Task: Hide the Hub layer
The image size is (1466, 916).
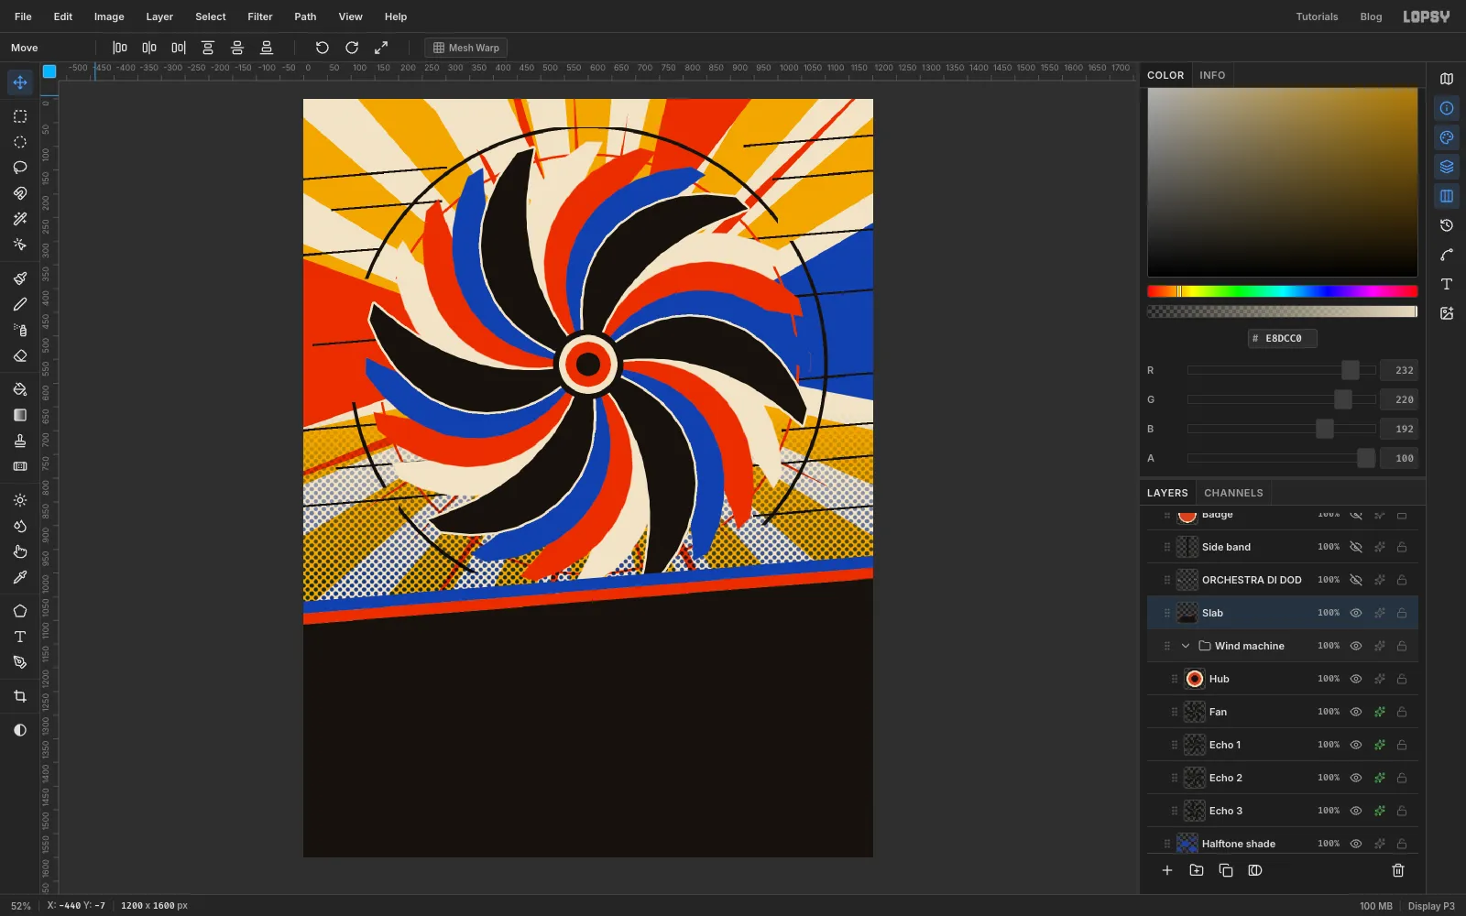Action: click(1356, 679)
